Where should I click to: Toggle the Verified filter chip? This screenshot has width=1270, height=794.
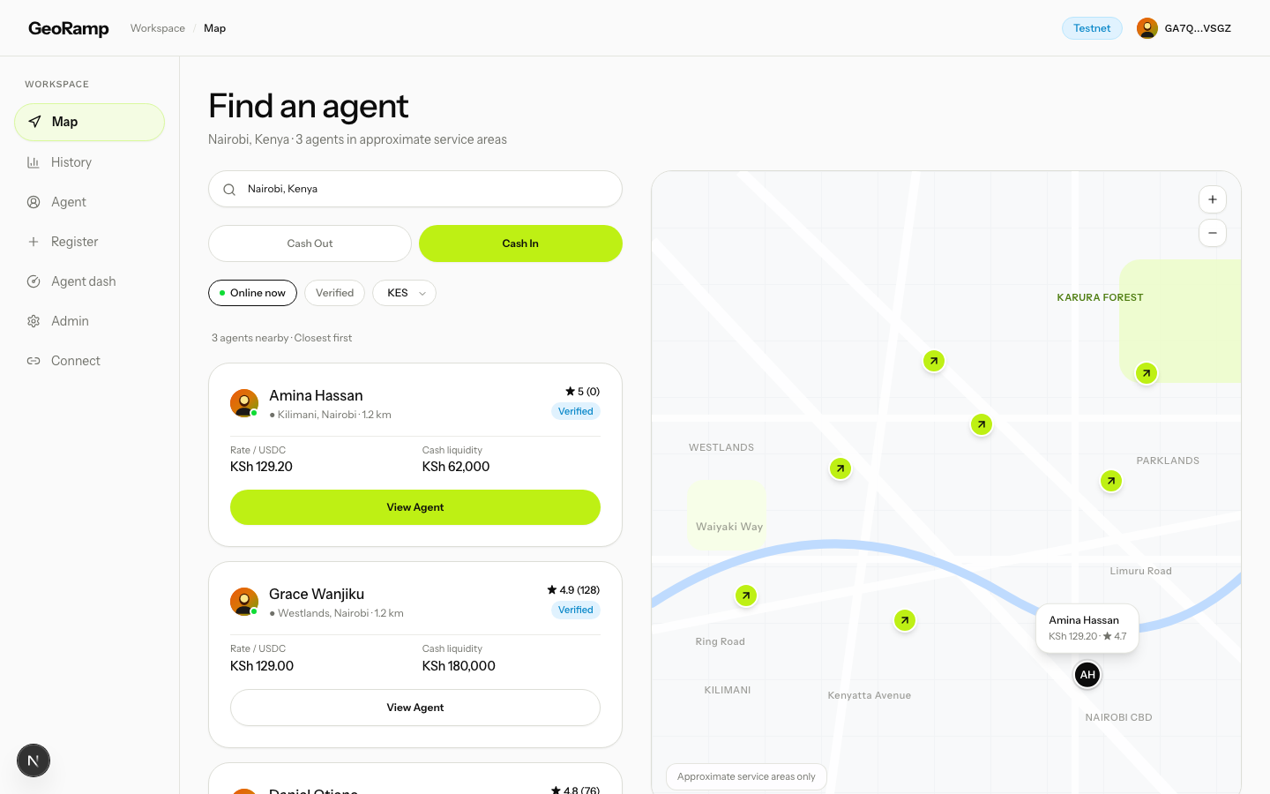334,293
